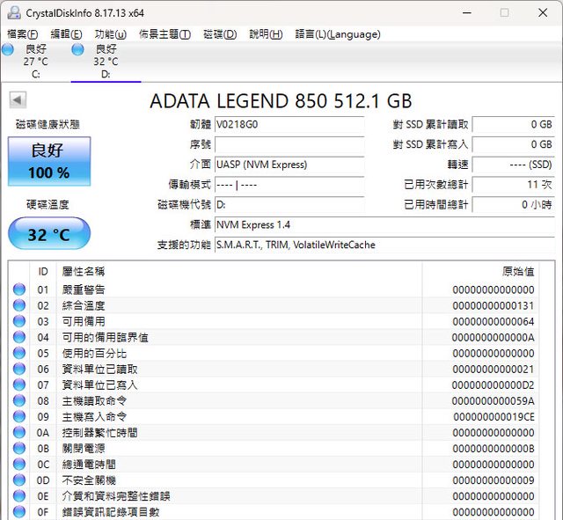Open the 說明(H) menu
The height and width of the screenshot is (520, 563).
[x=266, y=34]
